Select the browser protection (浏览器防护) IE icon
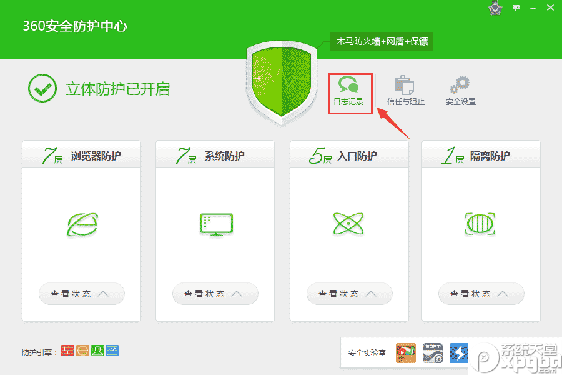562x375 pixels. (81, 225)
